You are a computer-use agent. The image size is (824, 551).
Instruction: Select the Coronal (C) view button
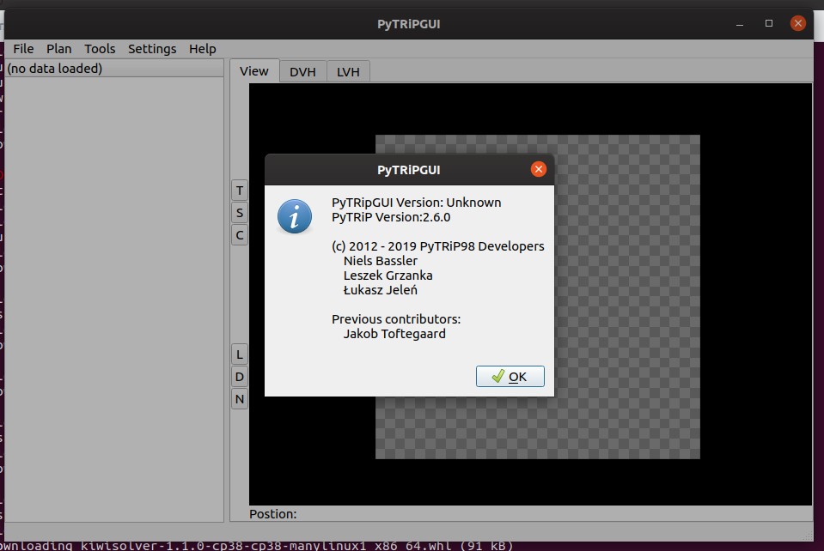239,235
